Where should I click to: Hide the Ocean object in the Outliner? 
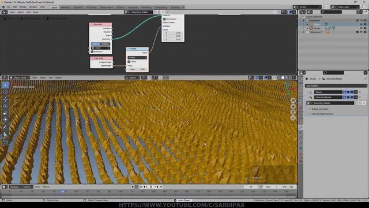click(x=362, y=28)
